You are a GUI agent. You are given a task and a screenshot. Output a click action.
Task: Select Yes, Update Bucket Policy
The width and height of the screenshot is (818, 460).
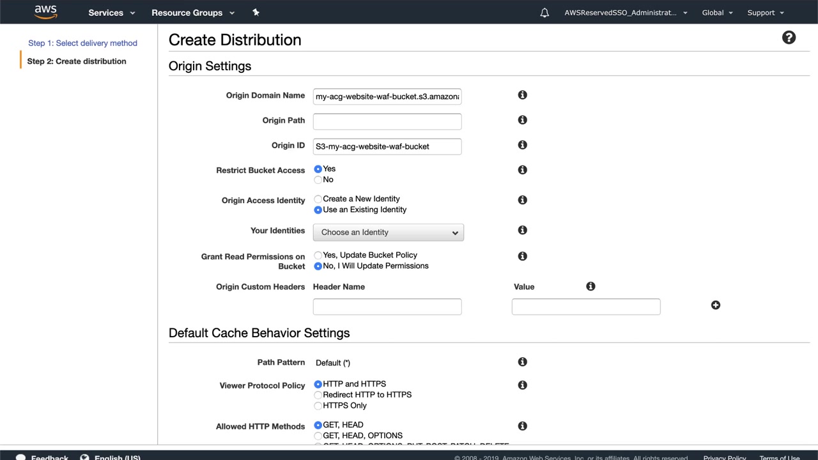pyautogui.click(x=318, y=256)
